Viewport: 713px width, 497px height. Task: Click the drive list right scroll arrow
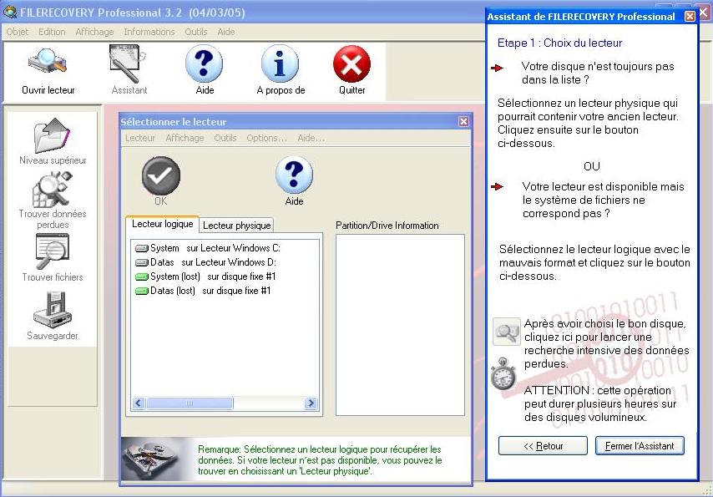click(311, 403)
